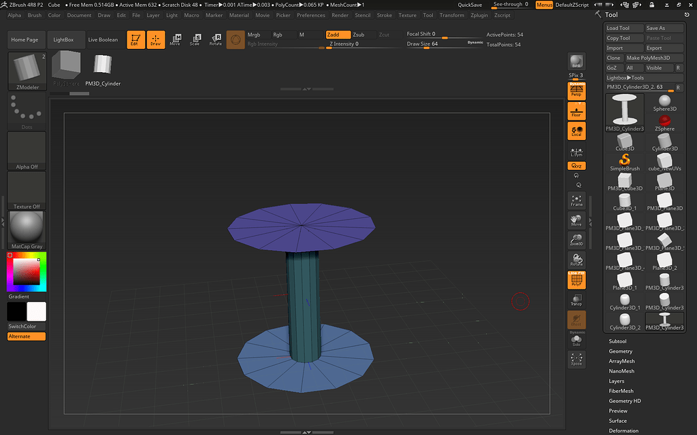This screenshot has width=697, height=435.
Task: Toggle the Floor grid display
Action: coord(577,111)
